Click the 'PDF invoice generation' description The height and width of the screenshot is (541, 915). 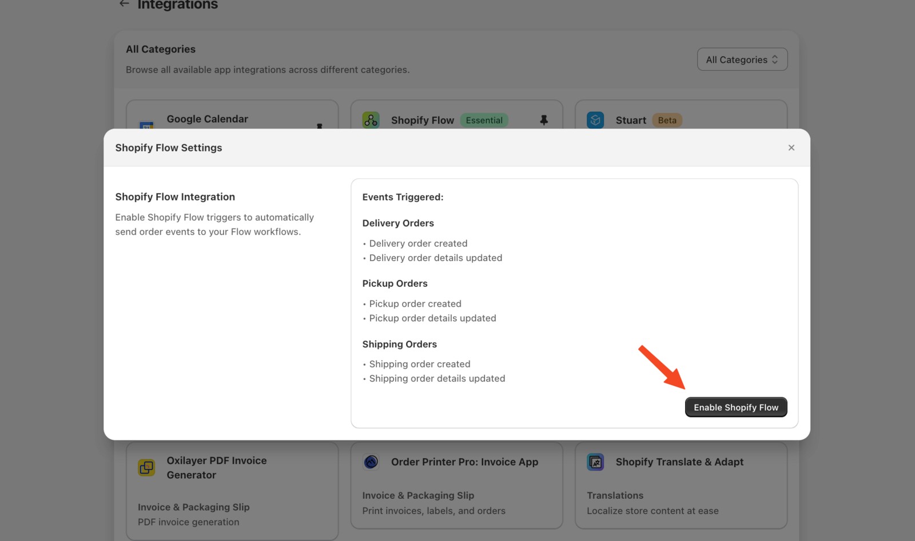coord(188,522)
